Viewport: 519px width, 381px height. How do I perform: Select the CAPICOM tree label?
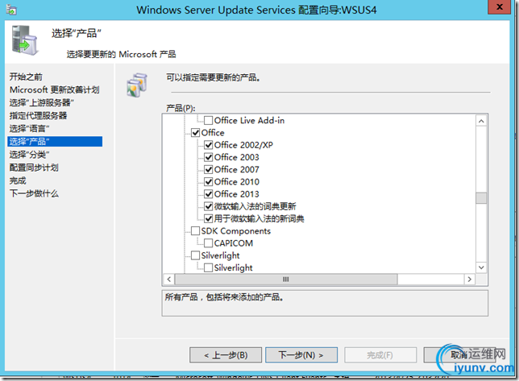click(x=234, y=243)
